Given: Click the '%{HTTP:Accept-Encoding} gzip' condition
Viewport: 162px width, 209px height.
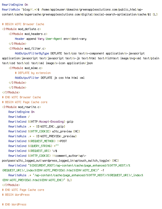Looking at the screenshot, I should pos(51,122).
